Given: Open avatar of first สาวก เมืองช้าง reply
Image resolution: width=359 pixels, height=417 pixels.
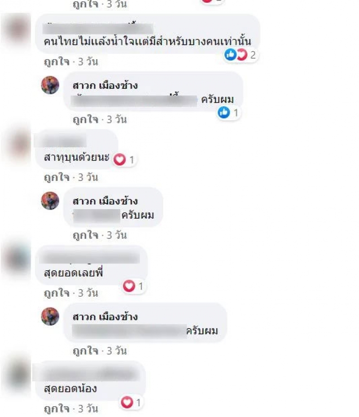Looking at the screenshot, I should [x=50, y=85].
